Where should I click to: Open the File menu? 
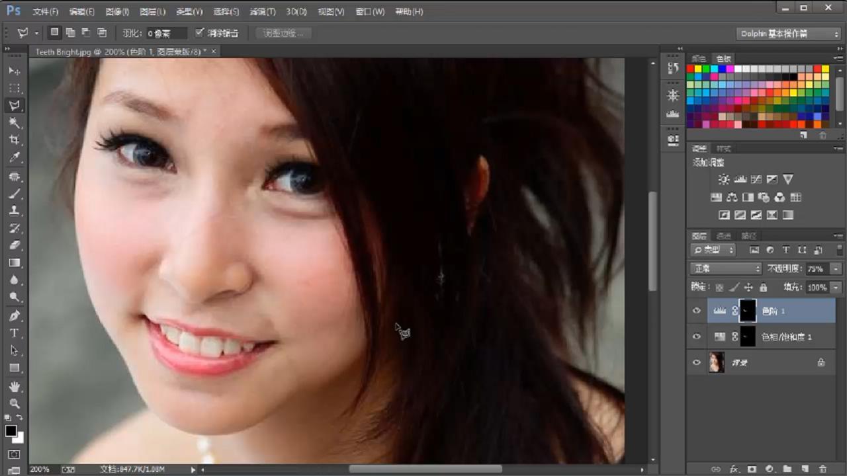(x=46, y=12)
